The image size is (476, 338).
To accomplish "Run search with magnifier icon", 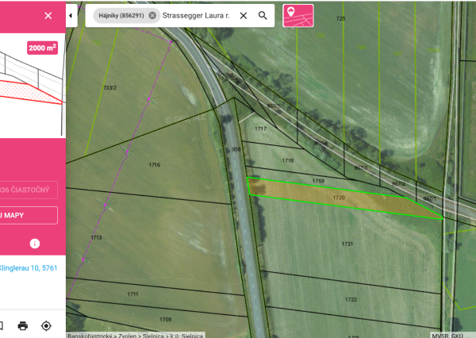I will click(x=263, y=15).
